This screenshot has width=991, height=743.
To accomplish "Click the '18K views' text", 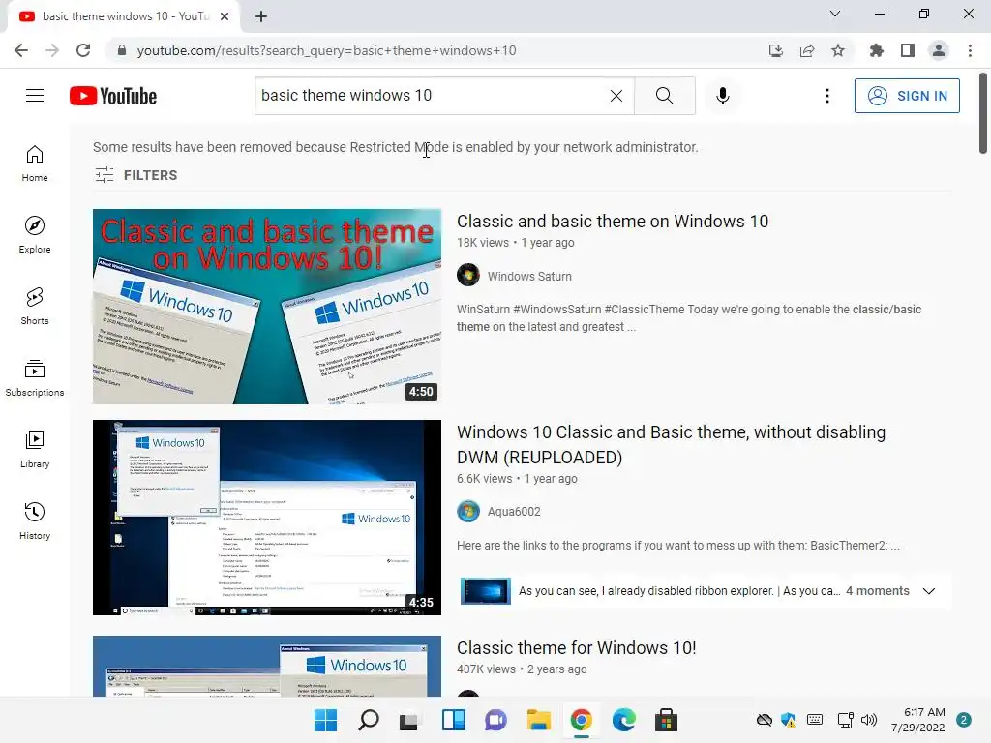I will coord(483,243).
